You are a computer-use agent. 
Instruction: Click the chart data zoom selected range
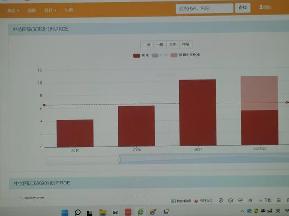[x=204, y=158]
